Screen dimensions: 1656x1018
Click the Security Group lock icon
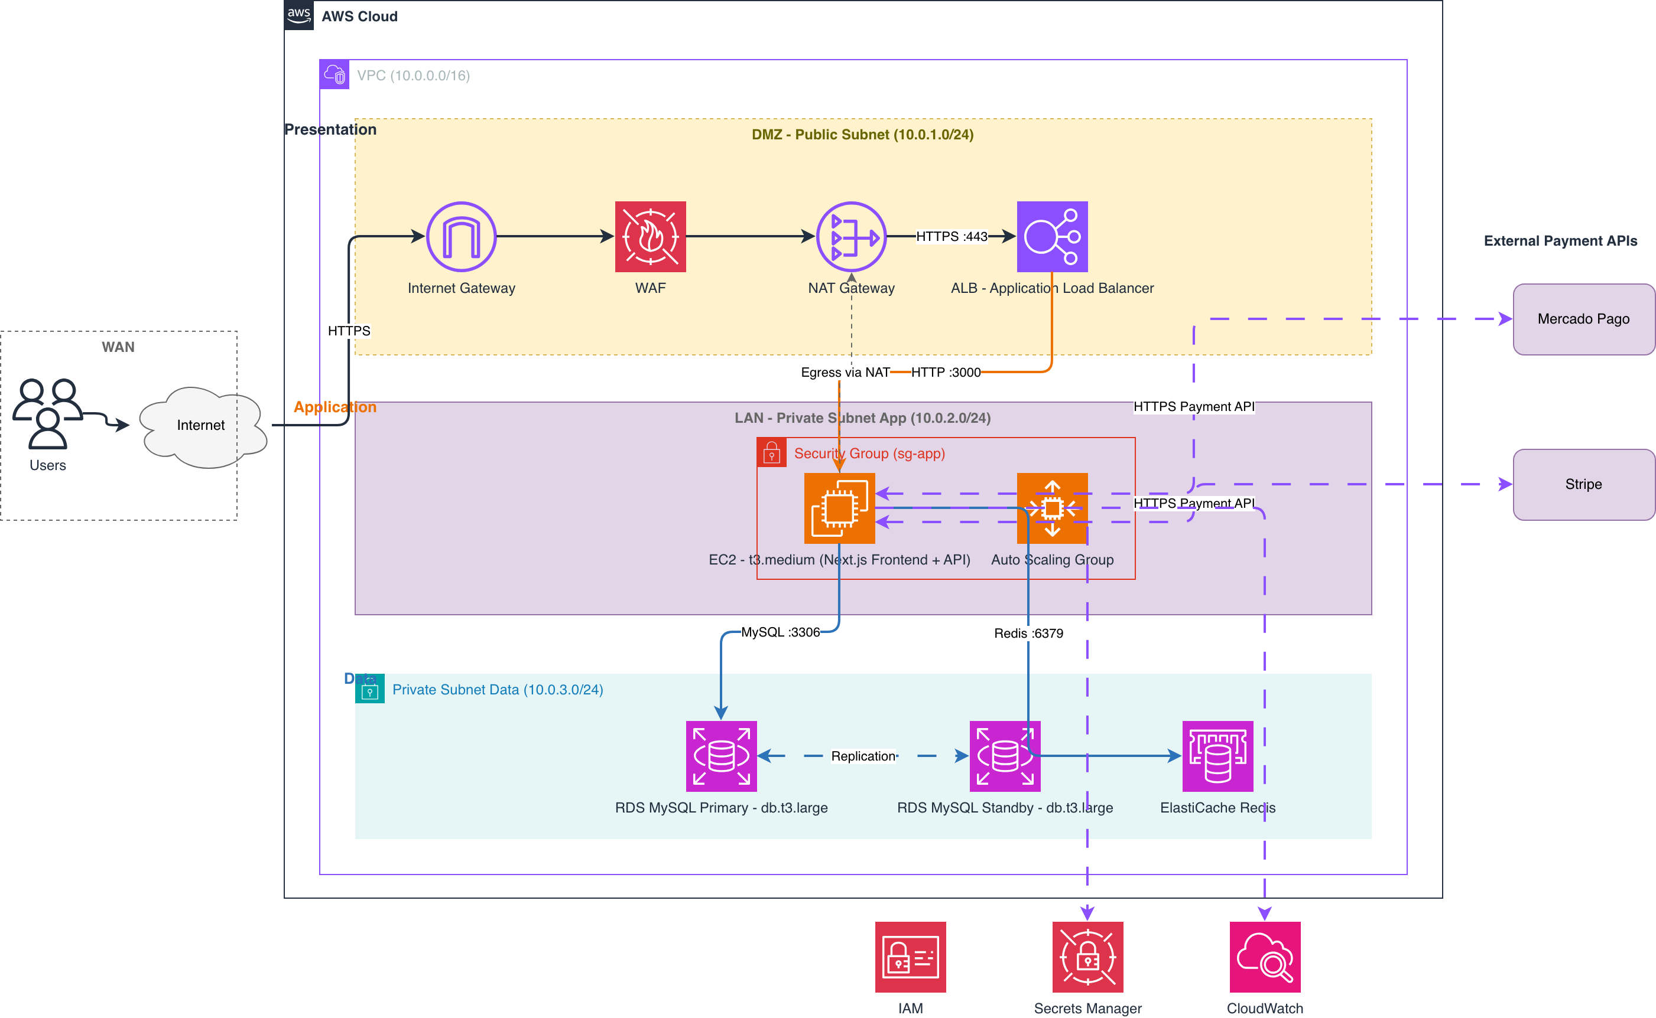771,452
